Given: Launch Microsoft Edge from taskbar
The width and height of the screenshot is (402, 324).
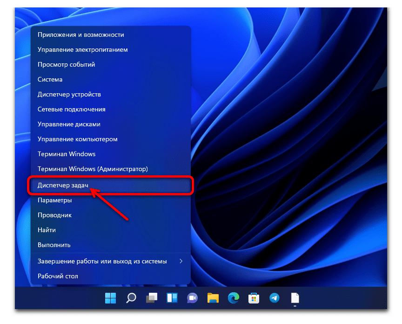Looking at the screenshot, I should click(x=233, y=298).
